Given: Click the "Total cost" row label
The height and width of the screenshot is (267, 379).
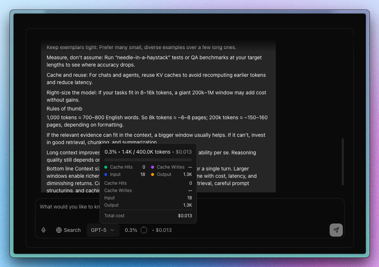Looking at the screenshot, I should pos(115,215).
